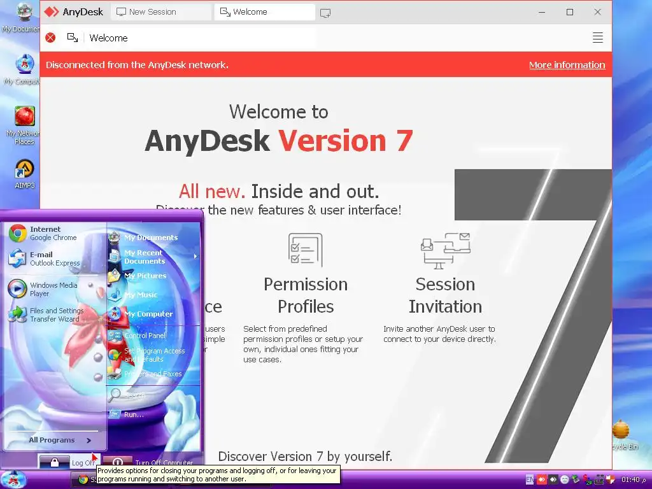Expand My Recent Documents submenu arrow

coord(195,257)
